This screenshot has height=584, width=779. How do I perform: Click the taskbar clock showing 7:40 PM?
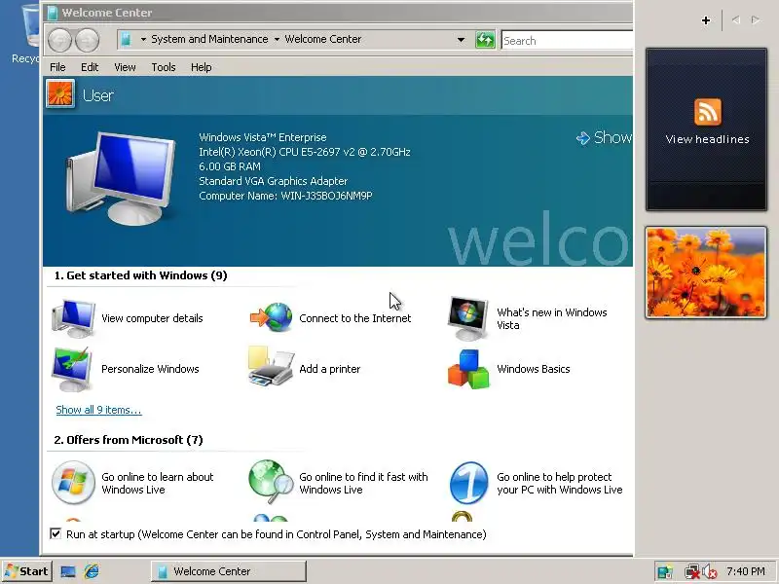745,571
